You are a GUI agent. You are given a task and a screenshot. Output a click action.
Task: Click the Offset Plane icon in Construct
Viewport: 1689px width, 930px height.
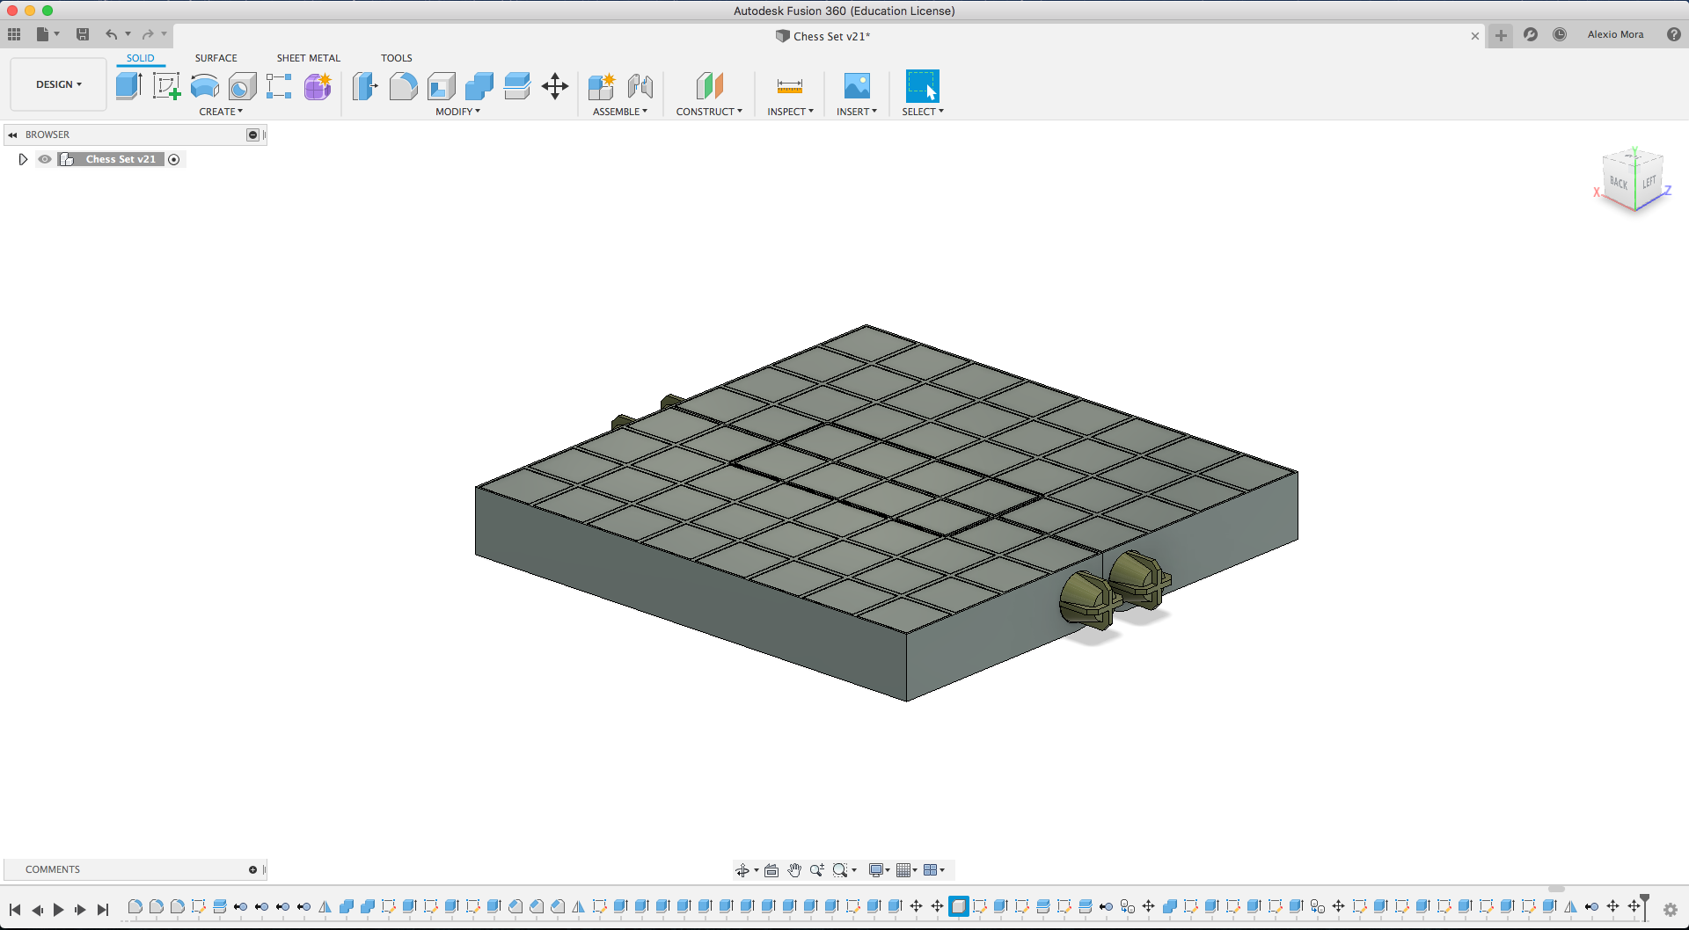[x=709, y=86]
